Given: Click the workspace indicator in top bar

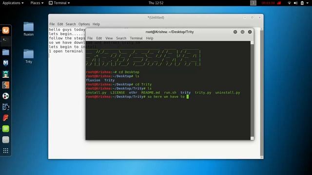Looking at the screenshot, I should tap(253, 3).
